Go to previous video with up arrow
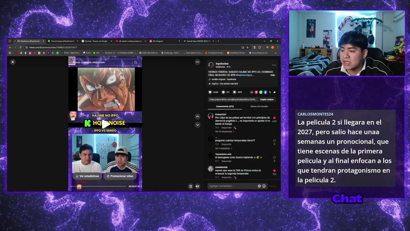 pos(198,116)
